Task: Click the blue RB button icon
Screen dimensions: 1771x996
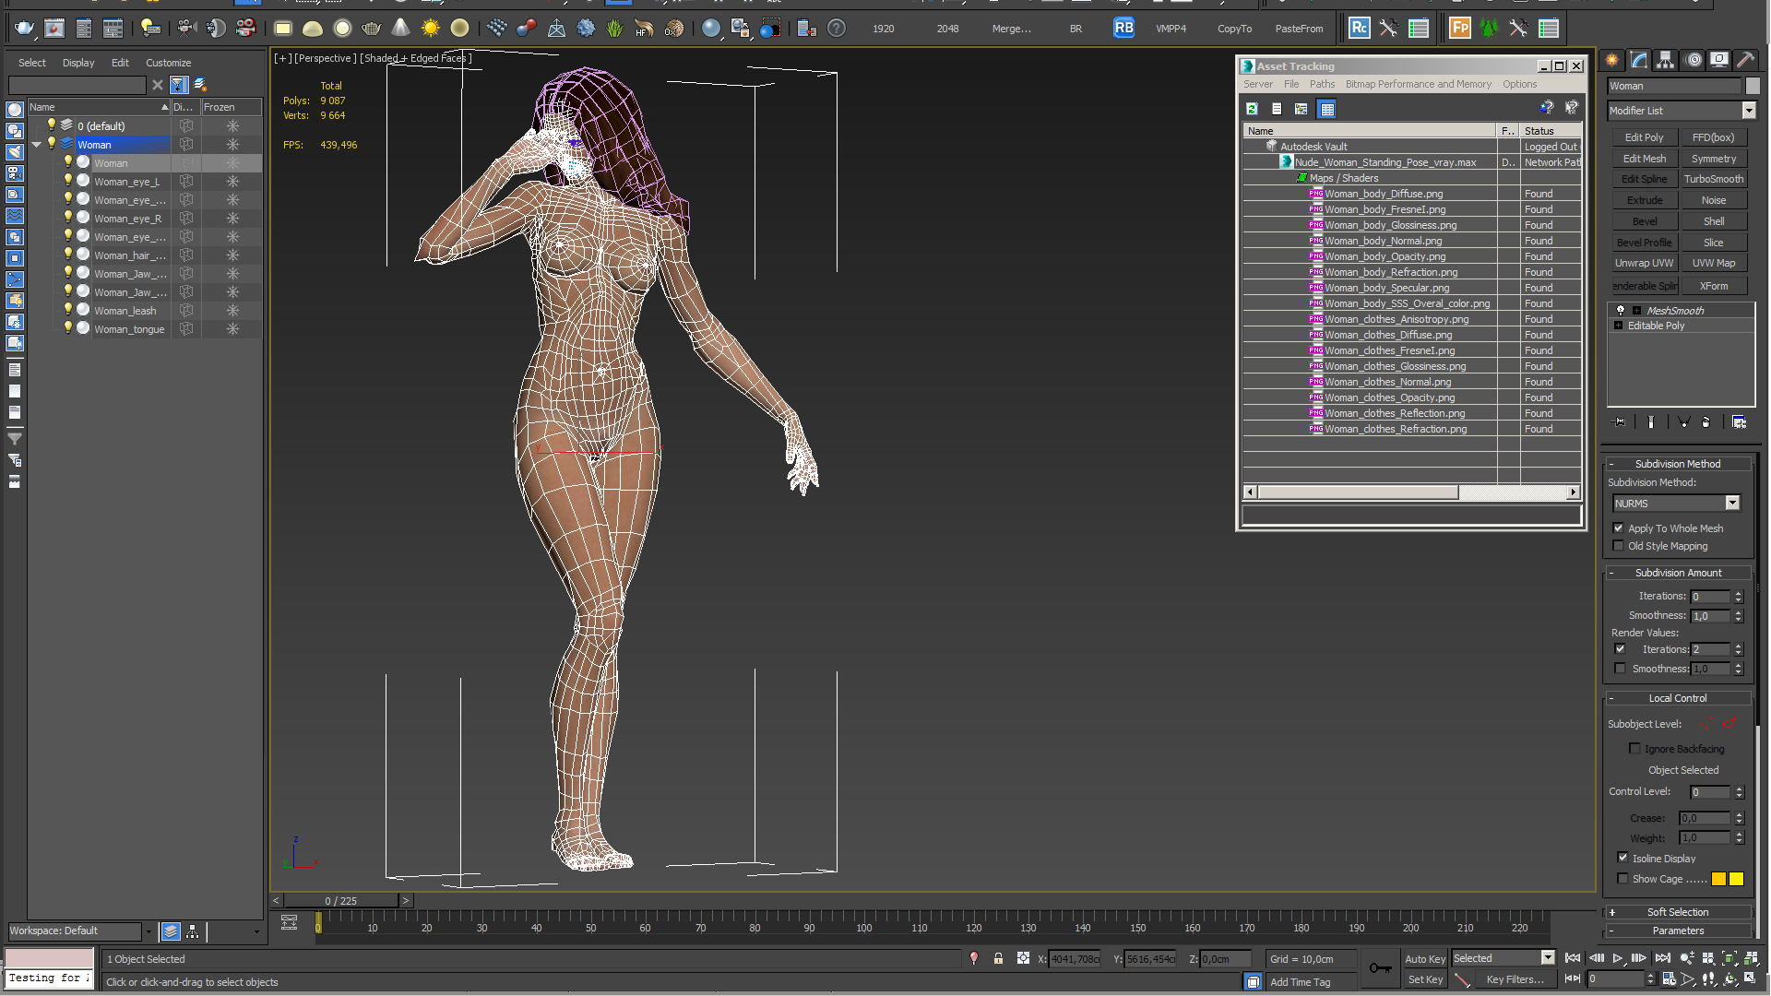Action: pyautogui.click(x=1123, y=29)
